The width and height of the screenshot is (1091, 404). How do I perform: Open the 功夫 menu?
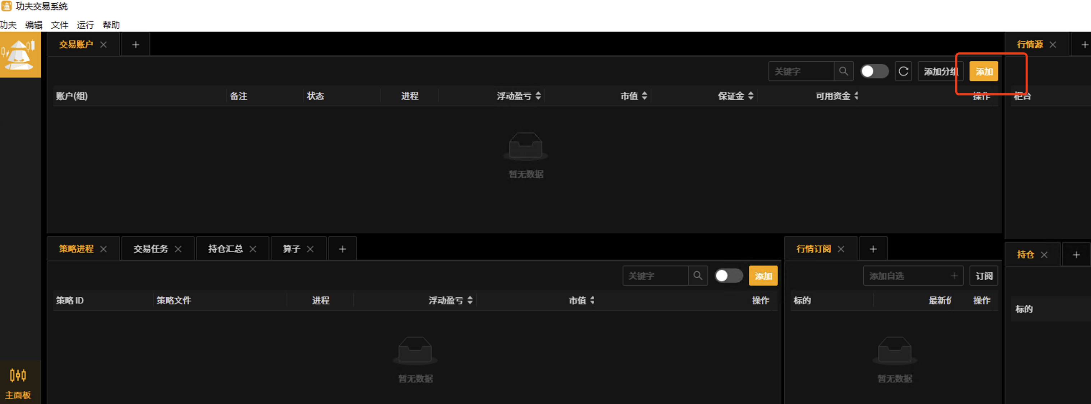point(8,25)
